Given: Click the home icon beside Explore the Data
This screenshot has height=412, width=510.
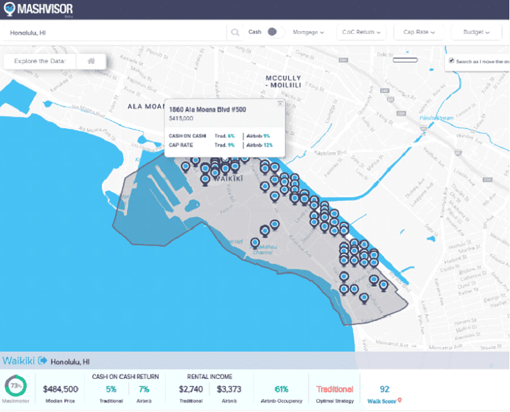Looking at the screenshot, I should pyautogui.click(x=90, y=61).
